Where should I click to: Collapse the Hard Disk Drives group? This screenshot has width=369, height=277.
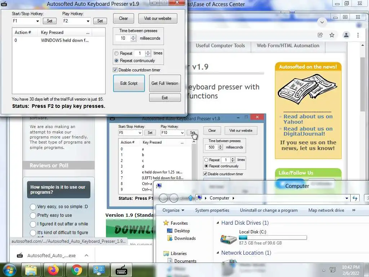pos(218,223)
